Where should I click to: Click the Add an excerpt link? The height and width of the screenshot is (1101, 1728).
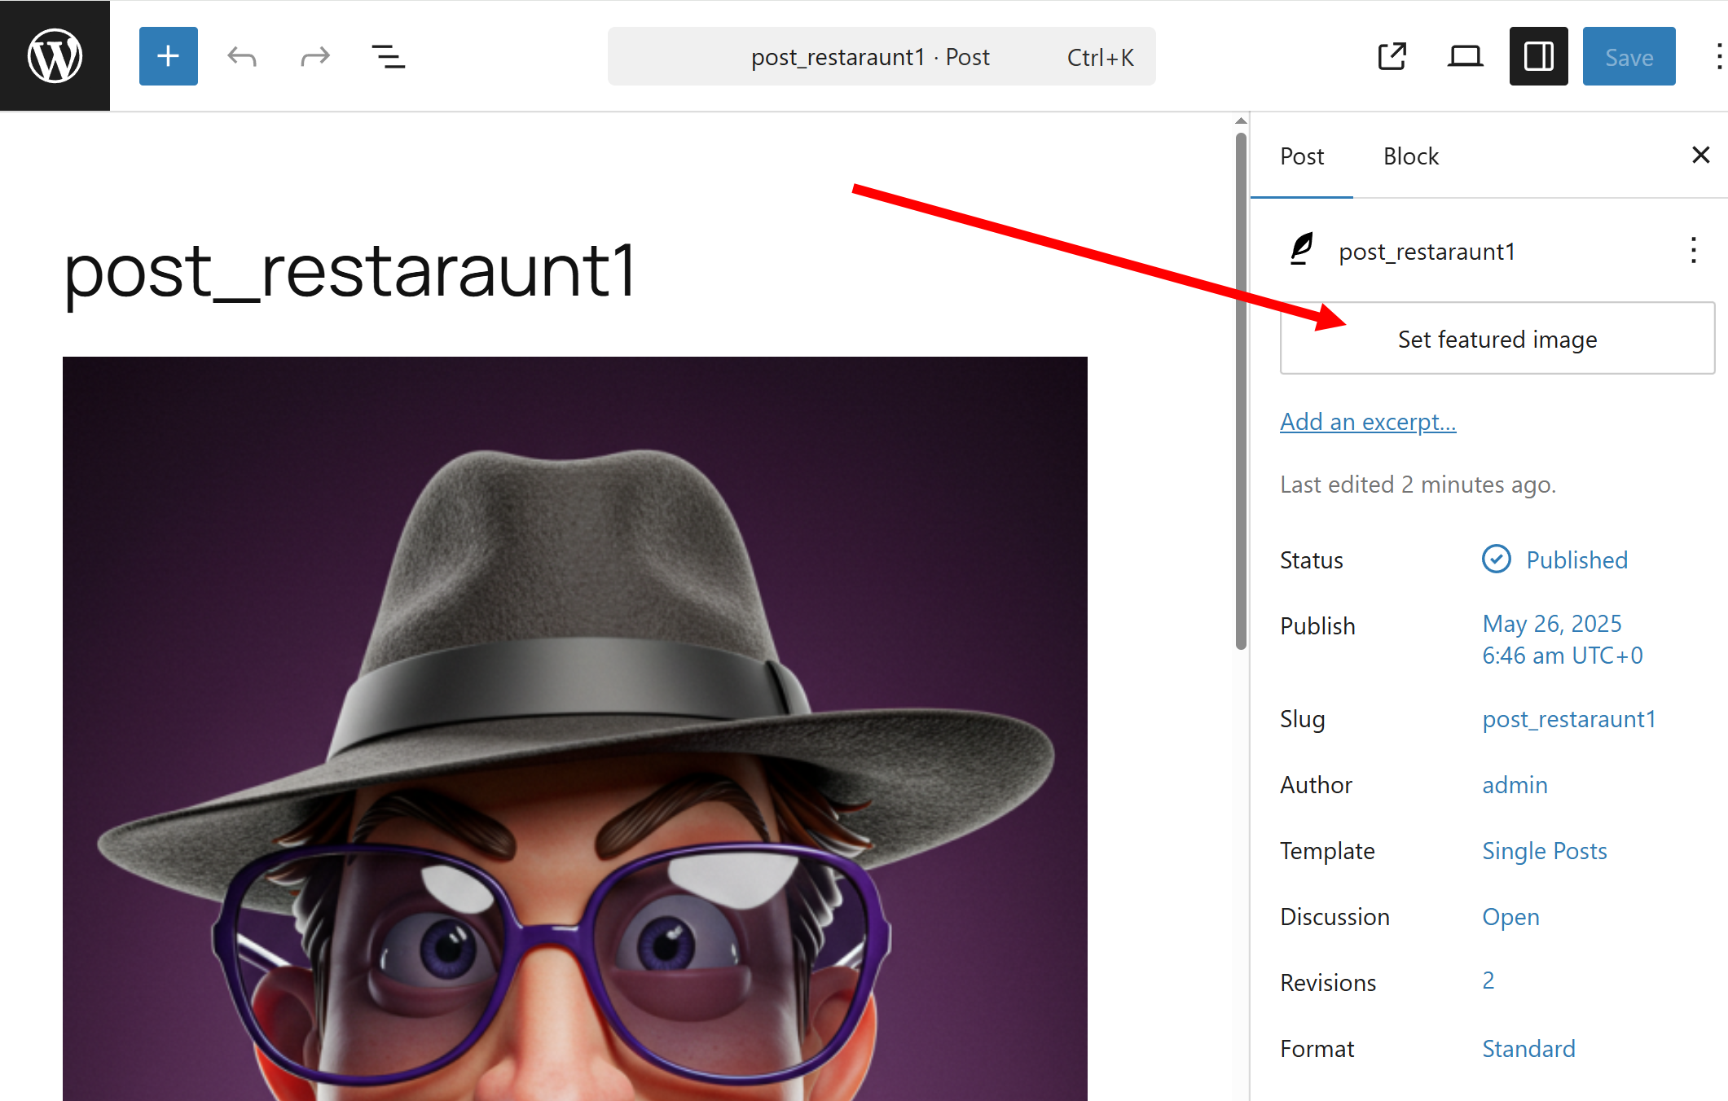click(1367, 422)
